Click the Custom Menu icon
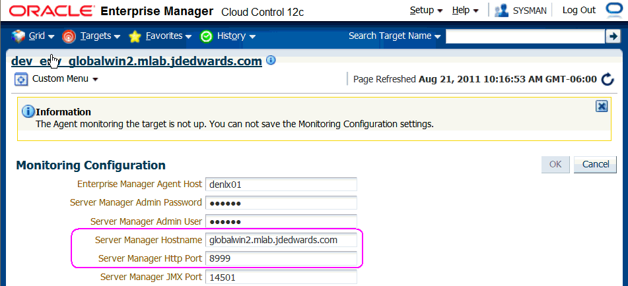 (20, 79)
